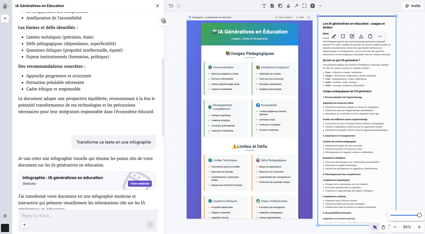Open the three-dot more options menu
425x234 pixels.
[x=380, y=36]
